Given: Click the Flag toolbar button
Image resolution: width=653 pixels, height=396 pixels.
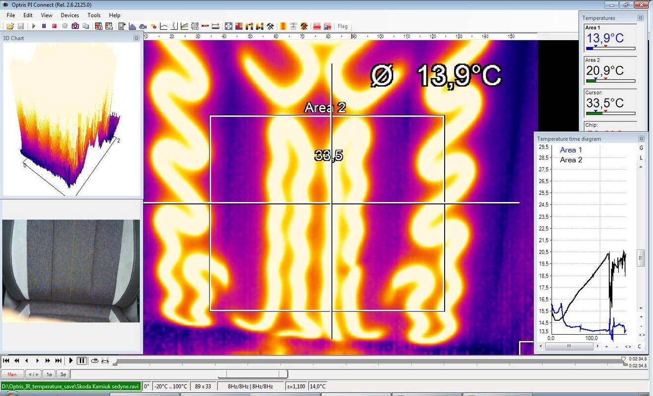Looking at the screenshot, I should (343, 26).
